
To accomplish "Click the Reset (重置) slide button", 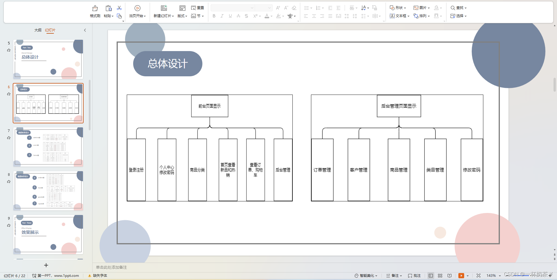I will pyautogui.click(x=198, y=8).
